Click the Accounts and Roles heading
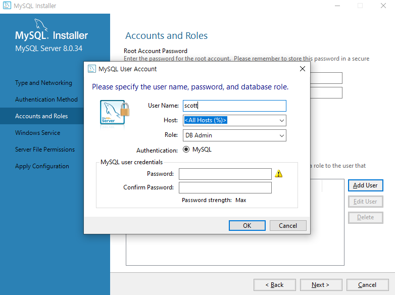Image resolution: width=395 pixels, height=295 pixels. pyautogui.click(x=167, y=36)
